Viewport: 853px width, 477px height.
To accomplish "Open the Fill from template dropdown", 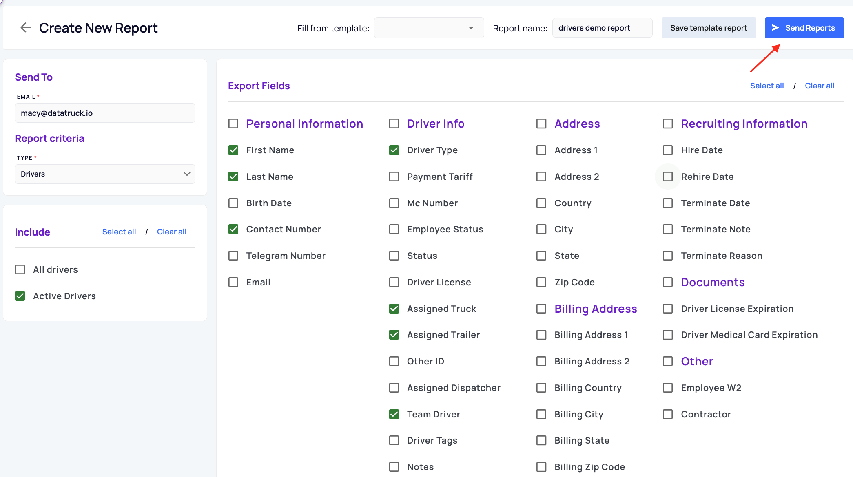I will point(429,28).
